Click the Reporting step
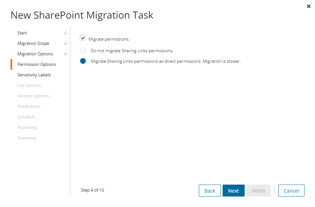The image size is (315, 207). [x=27, y=127]
